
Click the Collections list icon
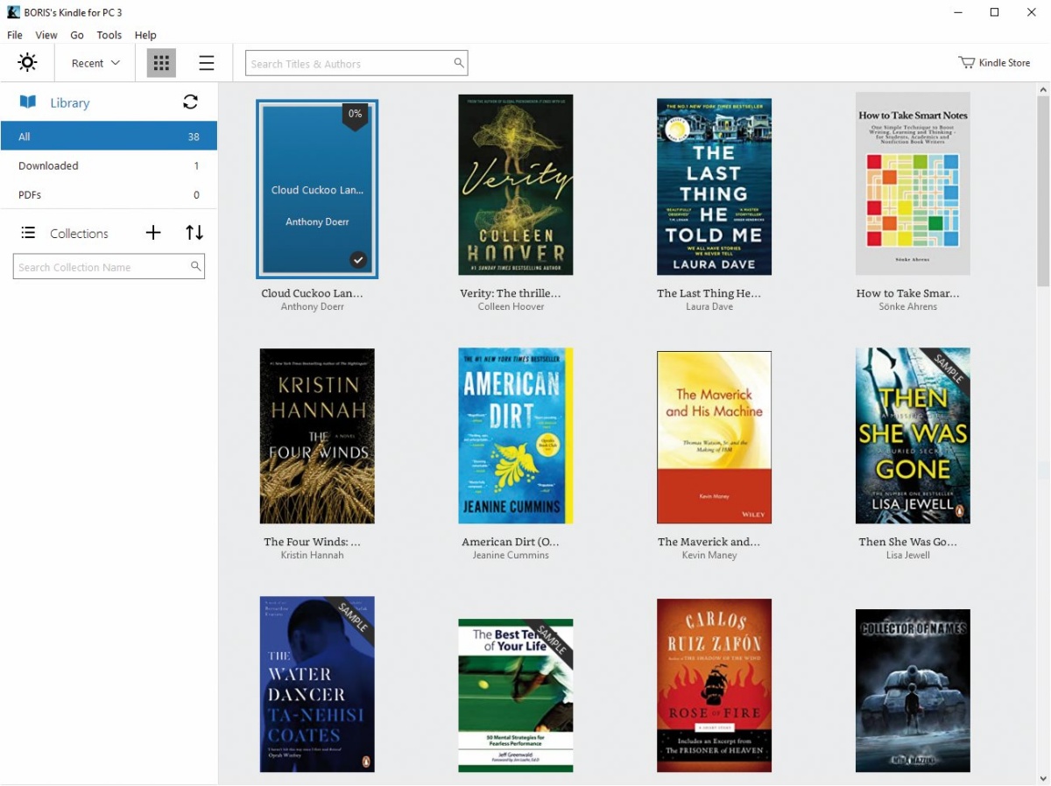pos(28,233)
